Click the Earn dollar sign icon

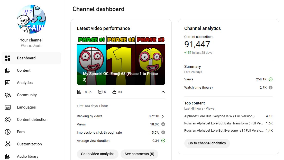click(x=8, y=132)
